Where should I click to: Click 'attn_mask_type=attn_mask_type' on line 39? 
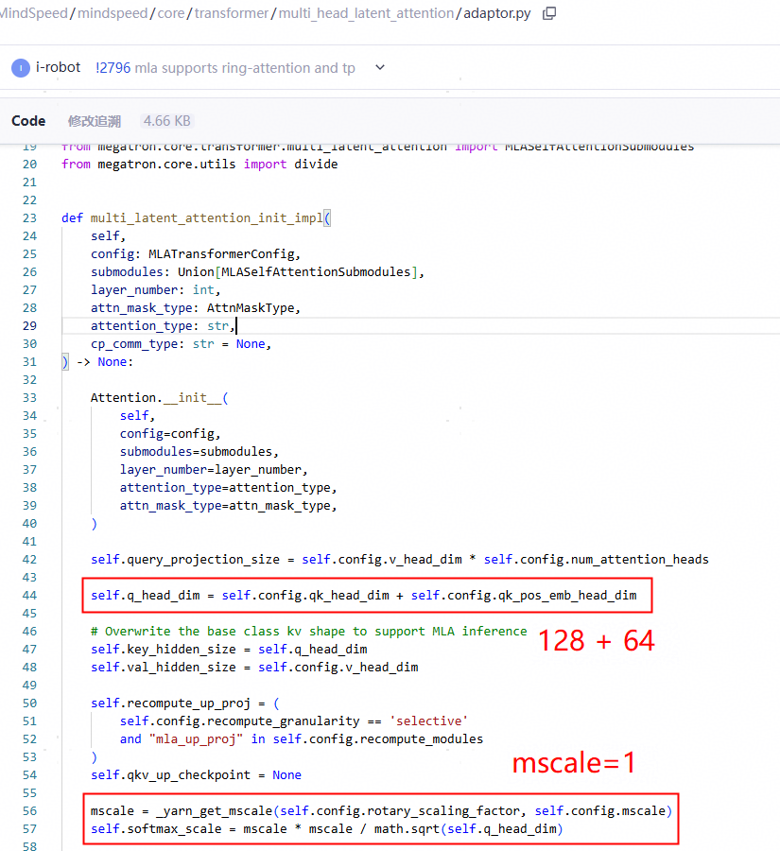click(225, 505)
